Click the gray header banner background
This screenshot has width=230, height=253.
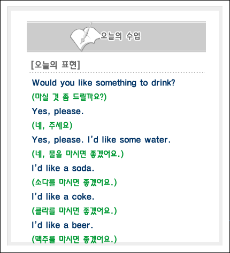click(x=173, y=37)
